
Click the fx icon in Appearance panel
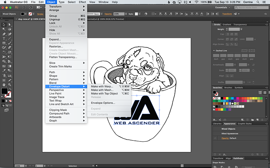point(224,155)
